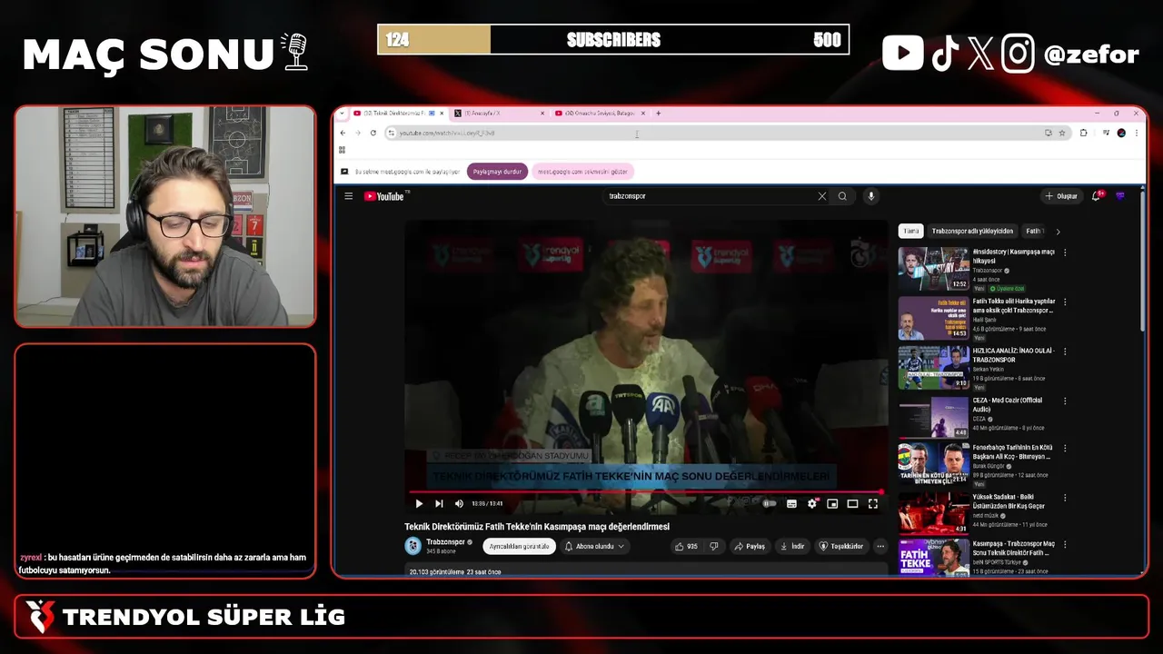Open the 'Yüksek Sadakat - Belki' video

click(933, 513)
